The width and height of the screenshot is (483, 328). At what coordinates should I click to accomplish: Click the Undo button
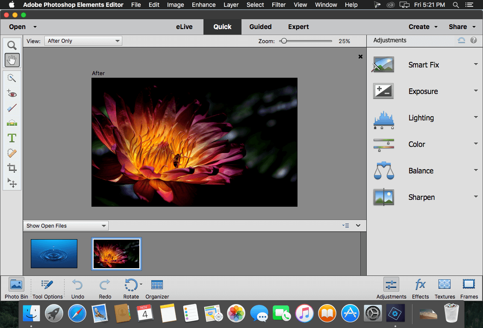point(78,288)
